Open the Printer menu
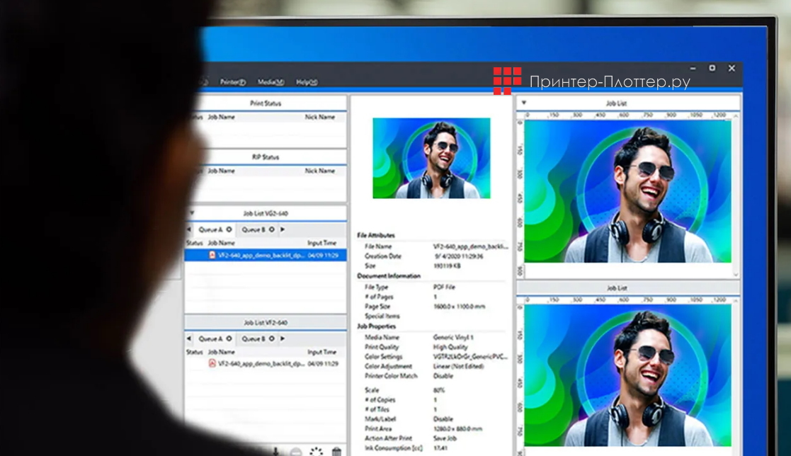The height and width of the screenshot is (456, 791). point(232,82)
